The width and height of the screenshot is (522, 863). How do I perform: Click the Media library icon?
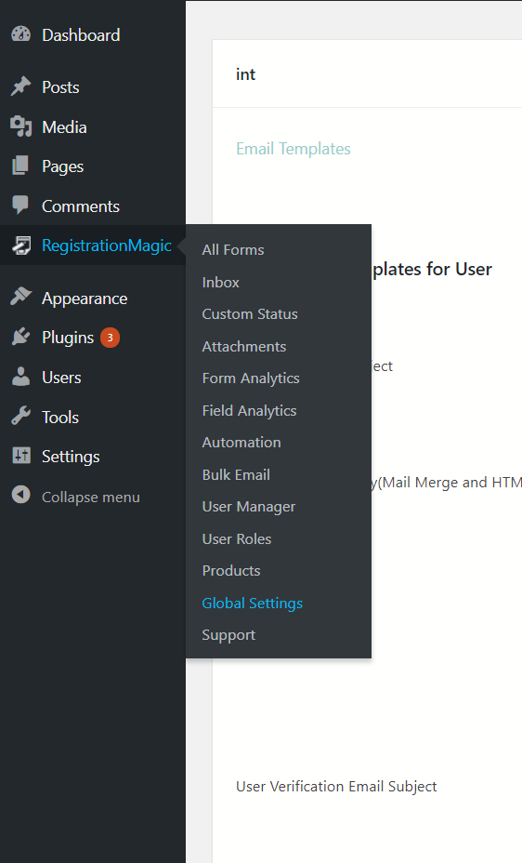20,126
